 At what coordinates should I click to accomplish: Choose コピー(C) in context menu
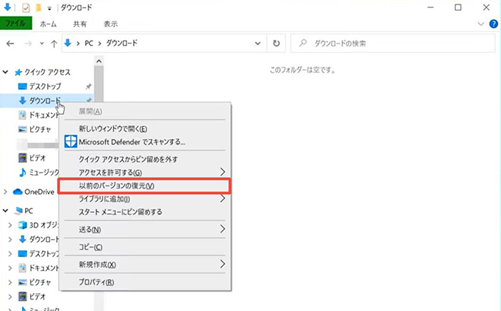point(145,248)
